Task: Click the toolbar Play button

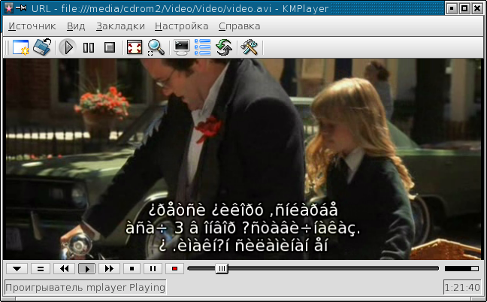Action: [68, 47]
